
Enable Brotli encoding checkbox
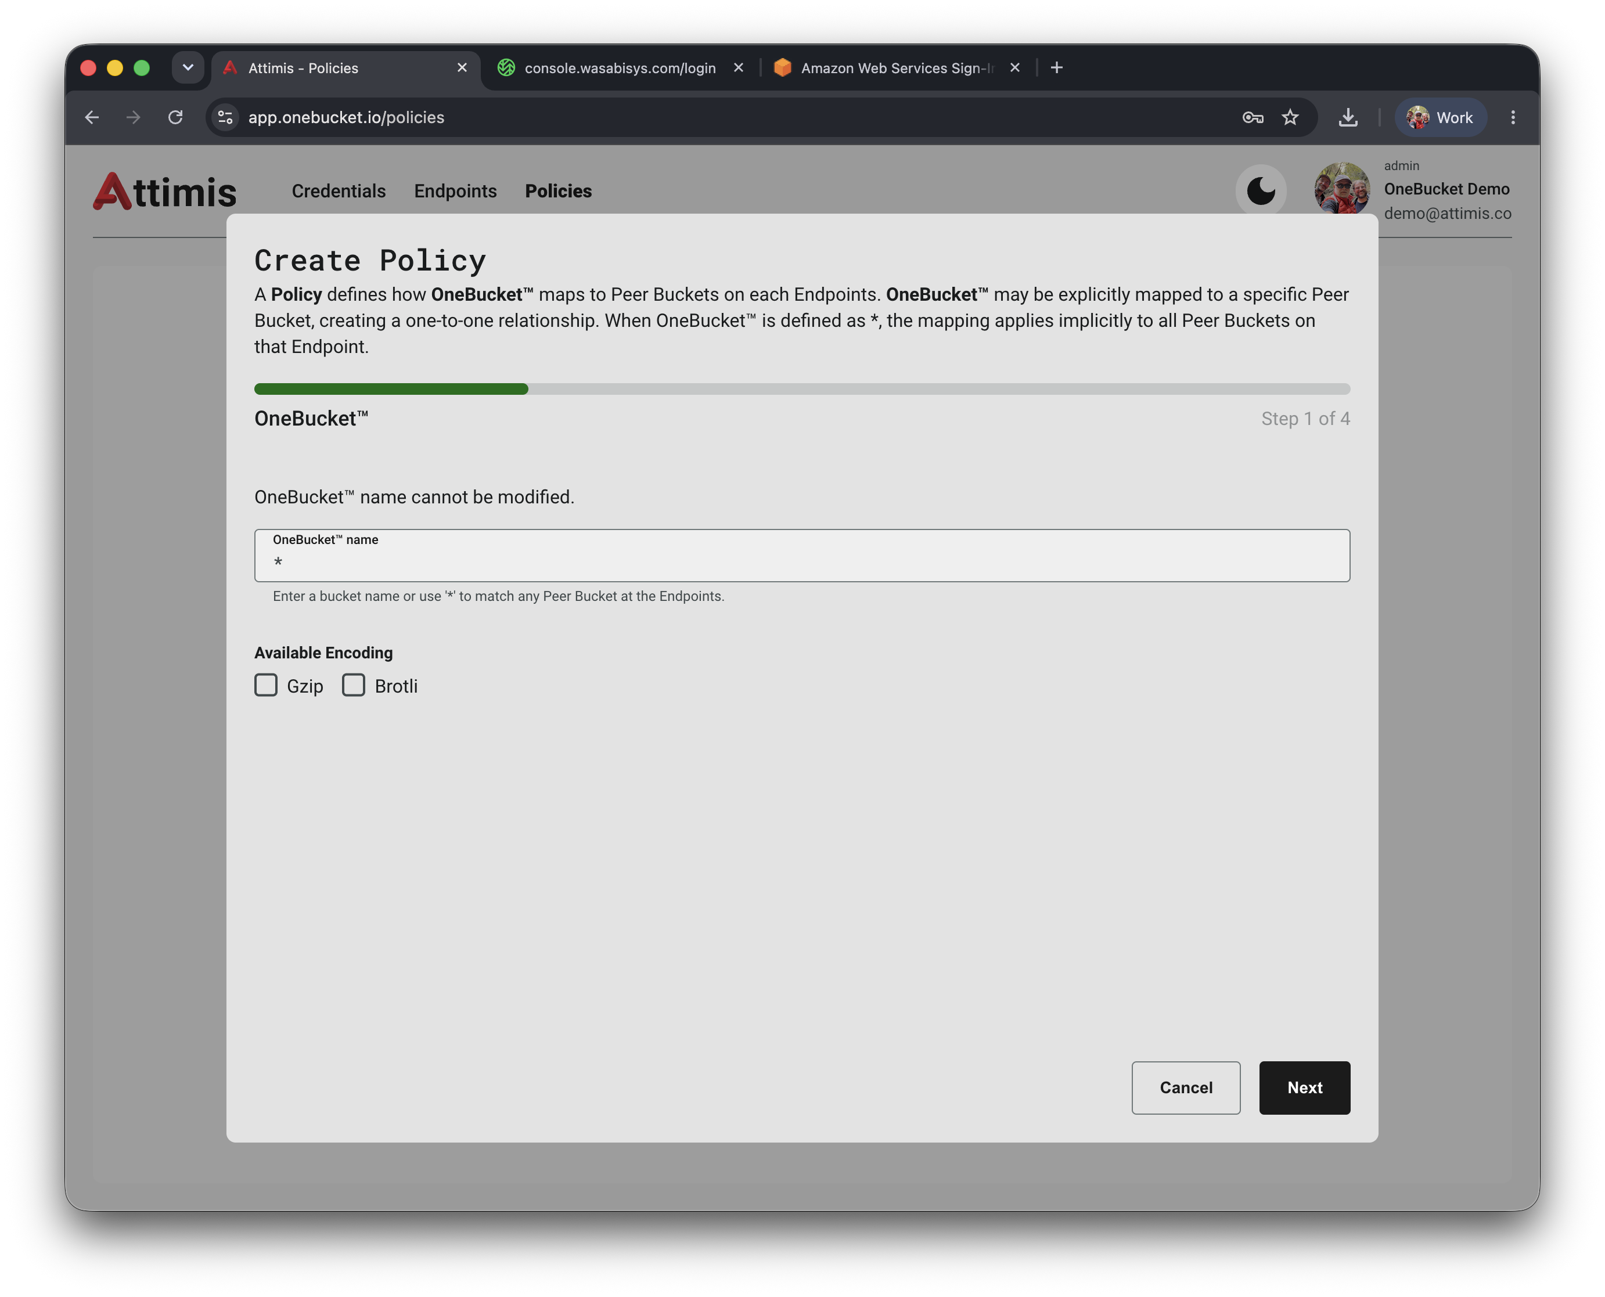[x=354, y=685]
